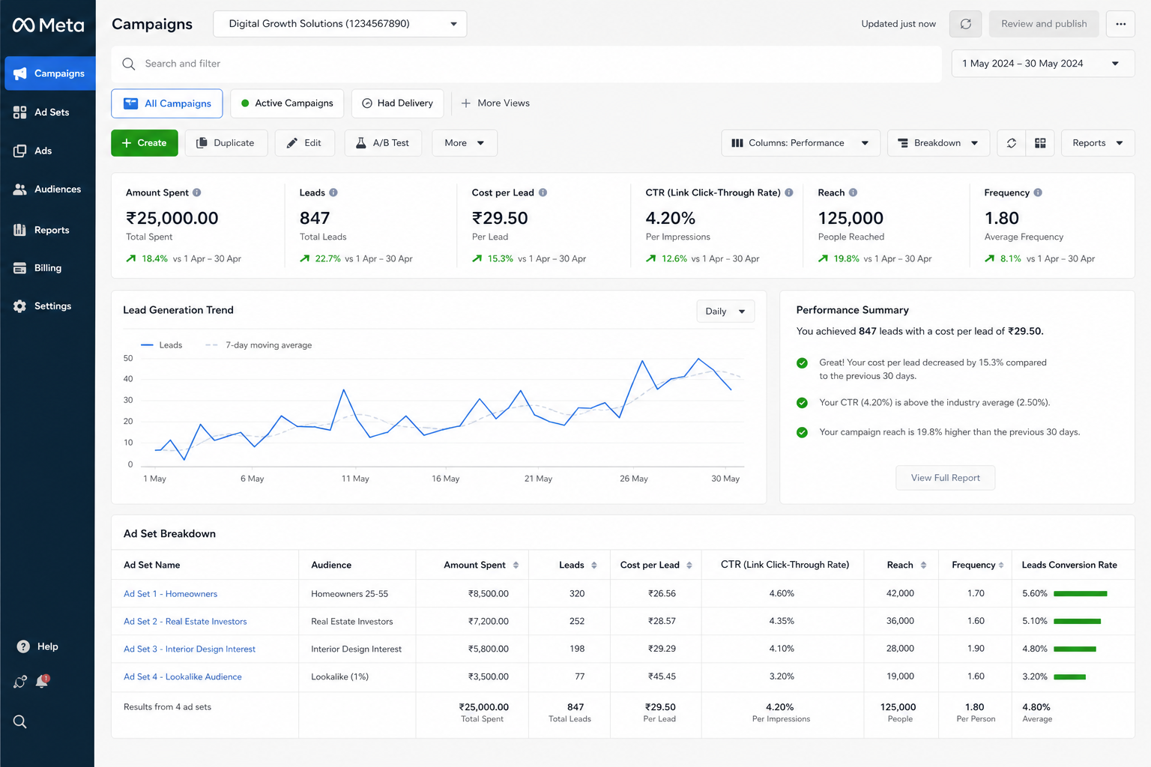Click the 3.20% conversion rate bar
Screen dimensions: 1151x767
[1069, 677]
